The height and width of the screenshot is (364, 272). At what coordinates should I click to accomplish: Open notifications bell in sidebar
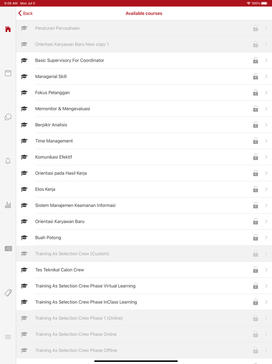tap(8, 161)
